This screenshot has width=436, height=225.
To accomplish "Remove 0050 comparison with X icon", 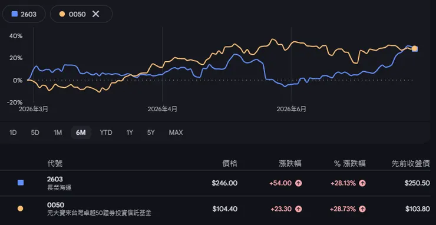I will [95, 14].
